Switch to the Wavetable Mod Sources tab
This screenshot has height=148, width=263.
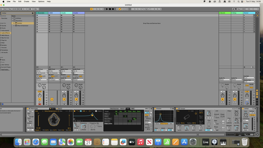[114, 109]
